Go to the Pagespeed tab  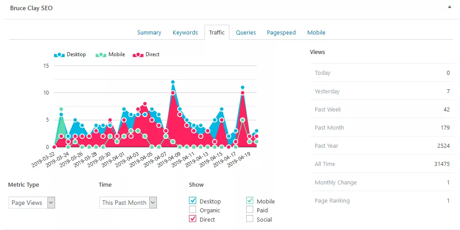click(281, 33)
